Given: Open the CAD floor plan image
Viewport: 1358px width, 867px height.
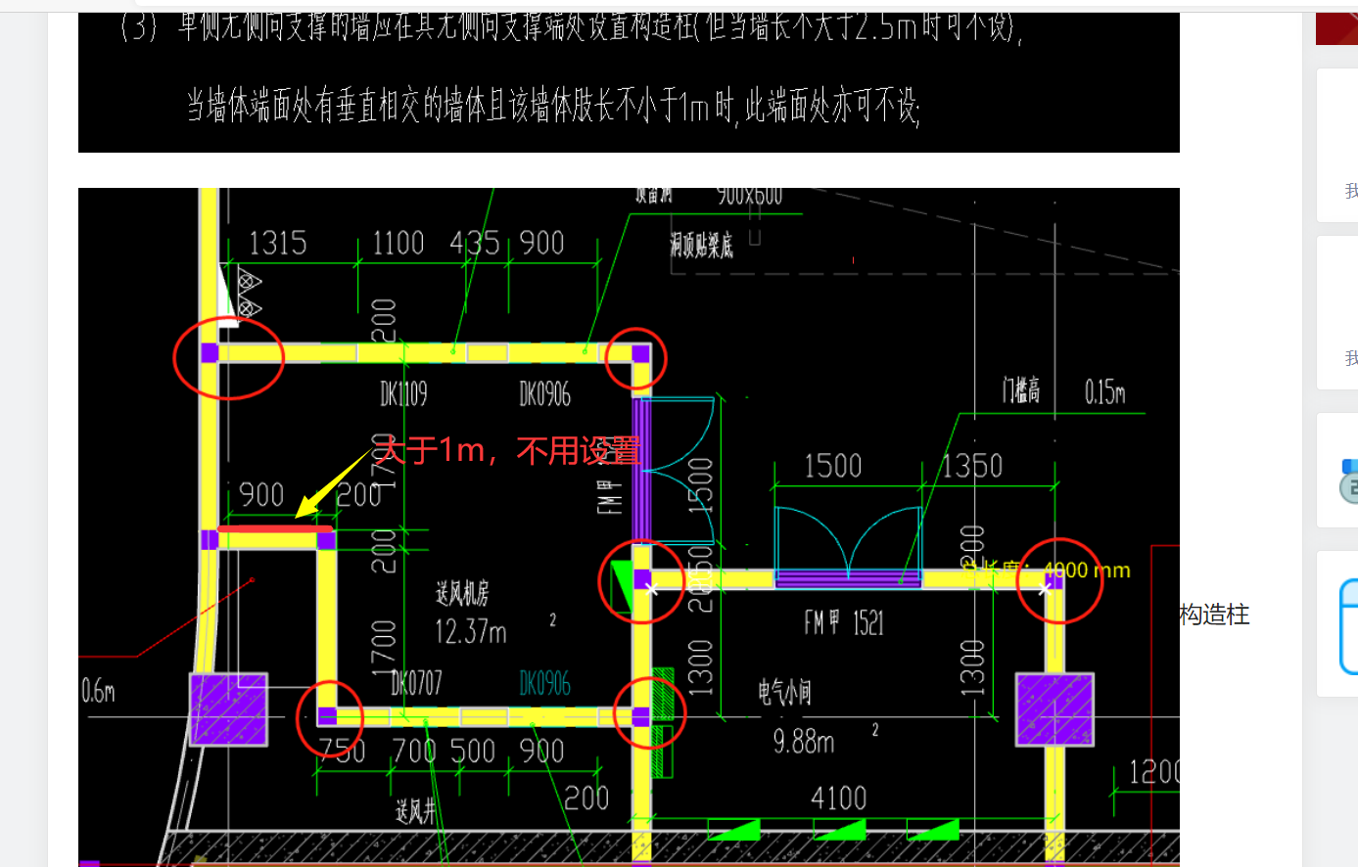Looking at the screenshot, I should [x=629, y=527].
